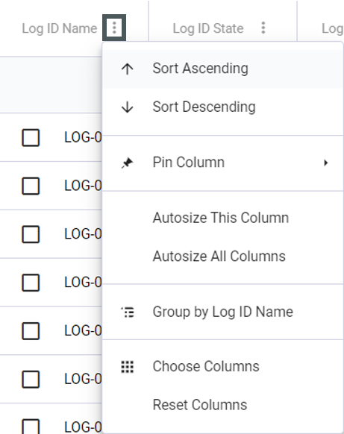The height and width of the screenshot is (434, 344).
Task: Click the down arrow Sort Descending icon
Action: pyautogui.click(x=128, y=107)
